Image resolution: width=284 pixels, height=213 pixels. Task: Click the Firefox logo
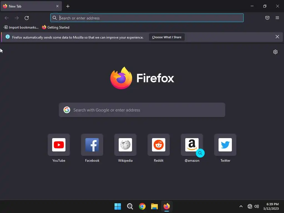click(142, 78)
